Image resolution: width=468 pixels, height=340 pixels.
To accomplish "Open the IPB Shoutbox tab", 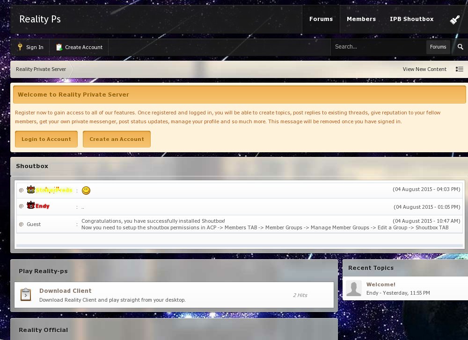I will point(411,19).
